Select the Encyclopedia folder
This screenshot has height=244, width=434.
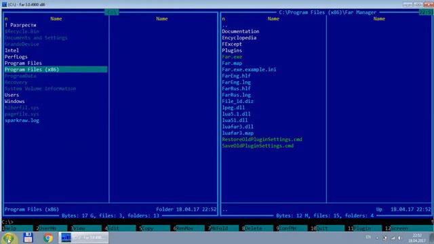point(239,38)
